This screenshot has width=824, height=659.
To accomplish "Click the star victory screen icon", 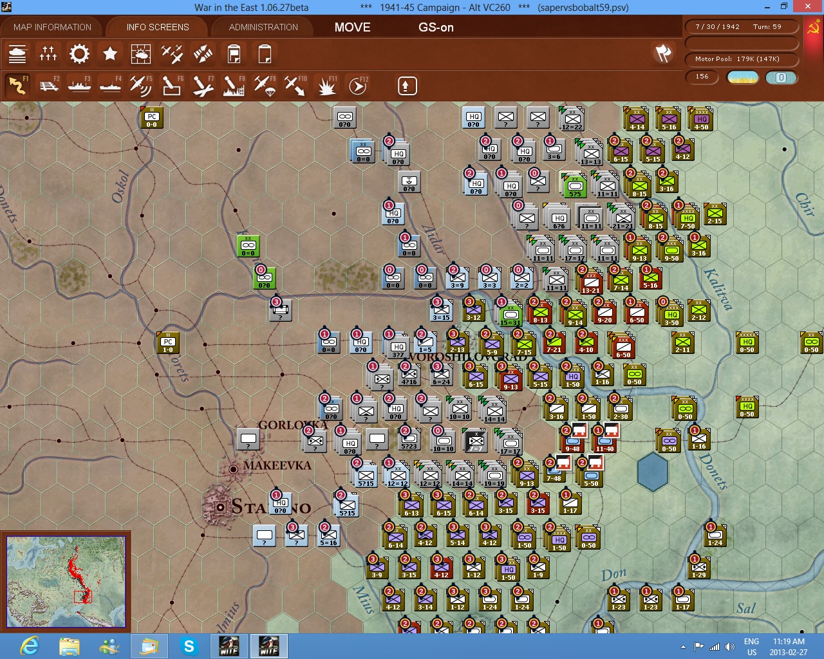I will coord(110,53).
